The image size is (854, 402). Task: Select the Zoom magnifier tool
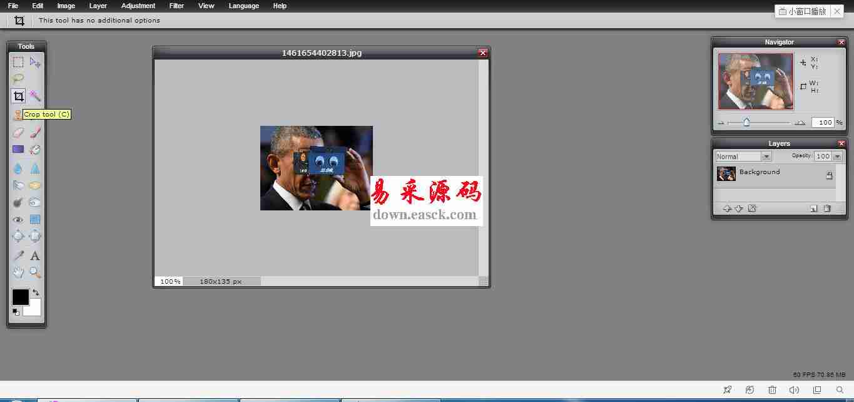[x=35, y=272]
